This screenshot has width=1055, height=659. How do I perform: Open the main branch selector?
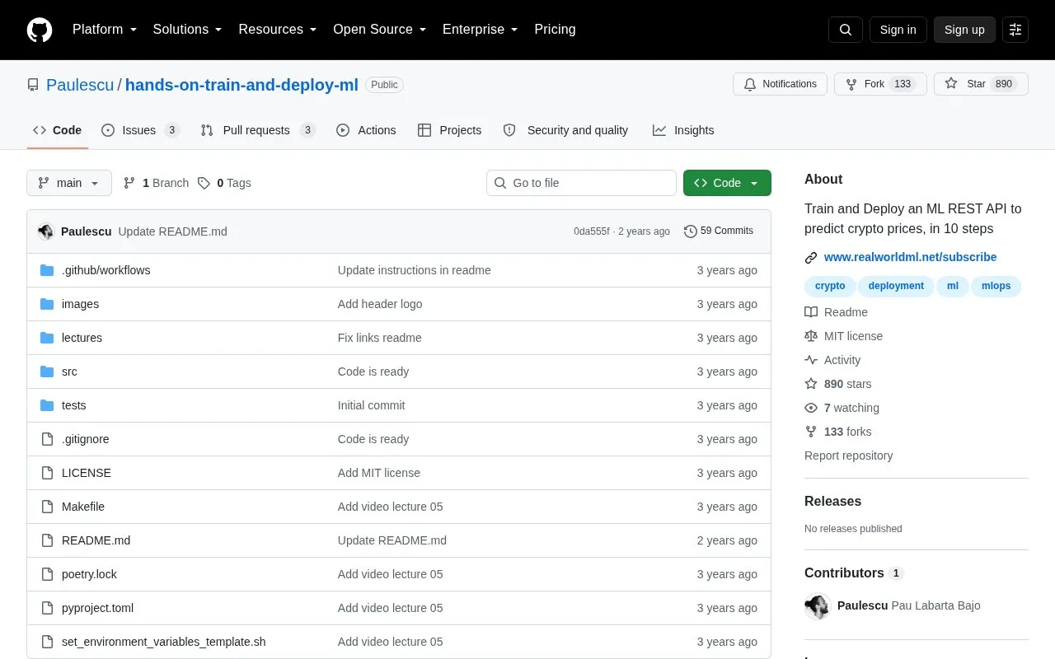coord(69,183)
